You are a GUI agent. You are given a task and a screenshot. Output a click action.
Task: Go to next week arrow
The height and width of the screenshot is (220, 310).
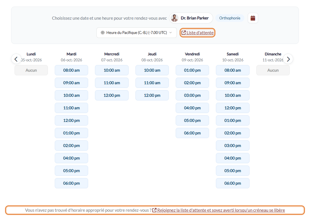tap(288, 59)
